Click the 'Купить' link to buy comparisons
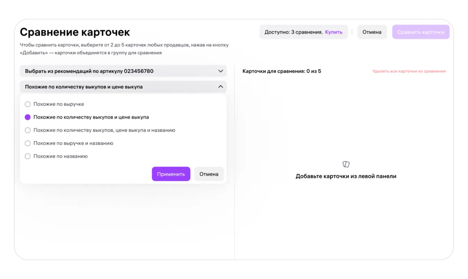 point(334,32)
